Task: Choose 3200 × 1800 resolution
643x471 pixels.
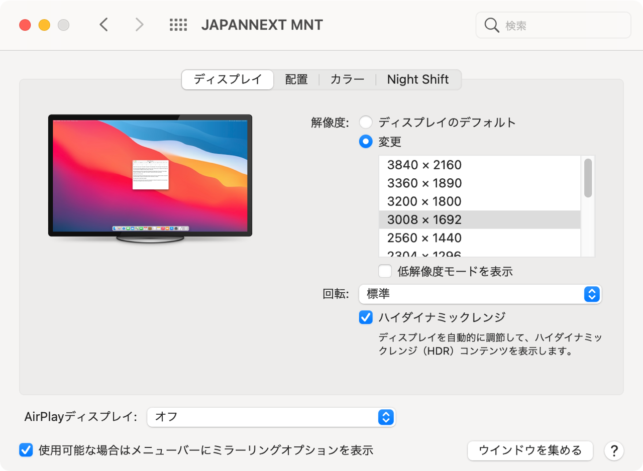Action: point(480,201)
